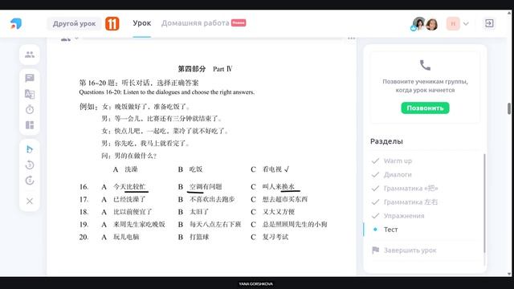Click the green Позвонить button
This screenshot has height=289, width=514.
[x=425, y=108]
